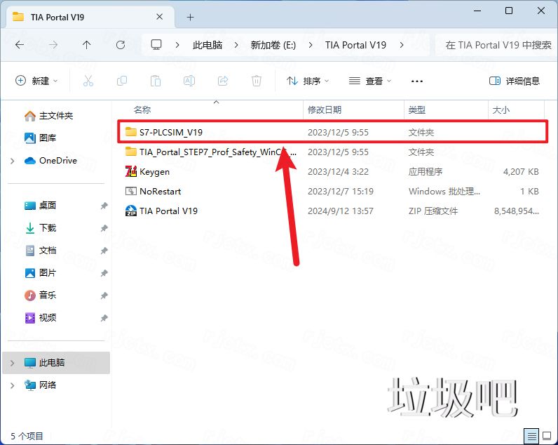Switch to large icons view in status bar
This screenshot has height=445, width=558.
coord(547,436)
